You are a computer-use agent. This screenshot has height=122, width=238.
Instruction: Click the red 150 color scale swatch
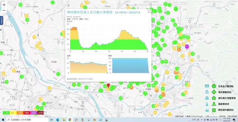tap(26, 113)
